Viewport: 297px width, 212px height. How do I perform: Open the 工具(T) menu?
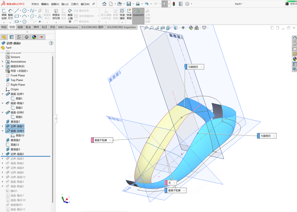[75, 4]
